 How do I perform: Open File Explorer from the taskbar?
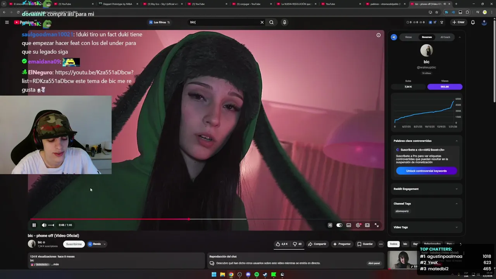pos(222,274)
